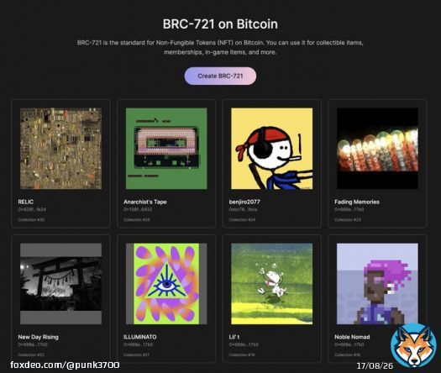Screen dimensions: 441x373
Task: Click the wallet address under RELIC
Action: [32, 209]
